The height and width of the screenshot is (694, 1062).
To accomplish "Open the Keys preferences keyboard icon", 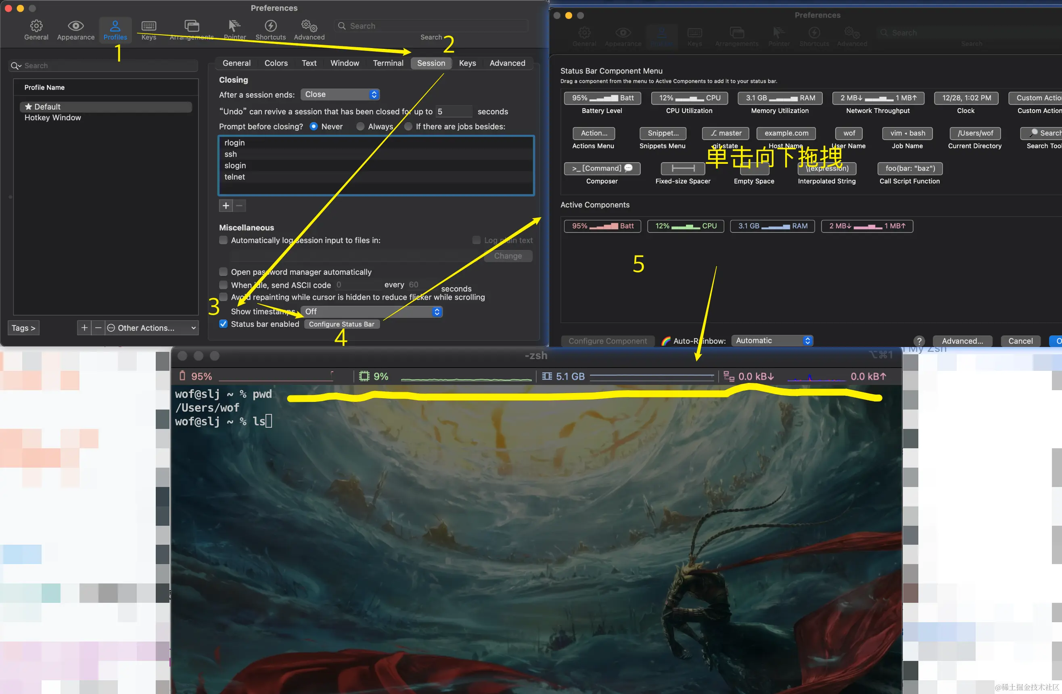I will (148, 30).
